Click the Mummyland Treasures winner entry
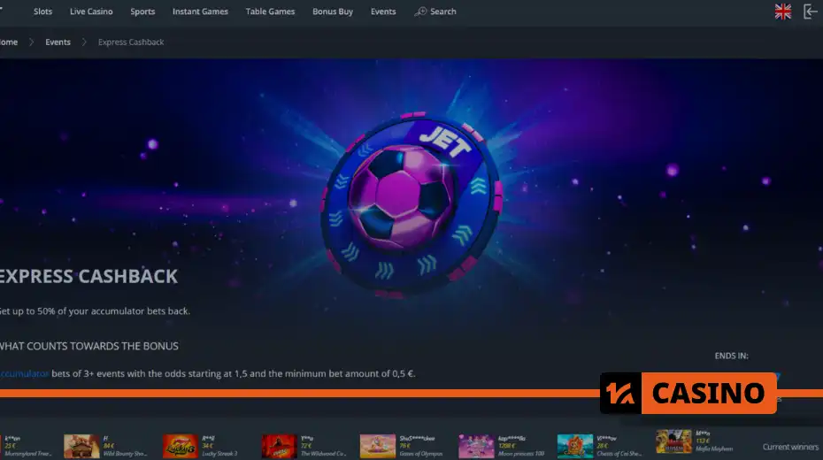This screenshot has height=460, width=823. pyautogui.click(x=27, y=447)
